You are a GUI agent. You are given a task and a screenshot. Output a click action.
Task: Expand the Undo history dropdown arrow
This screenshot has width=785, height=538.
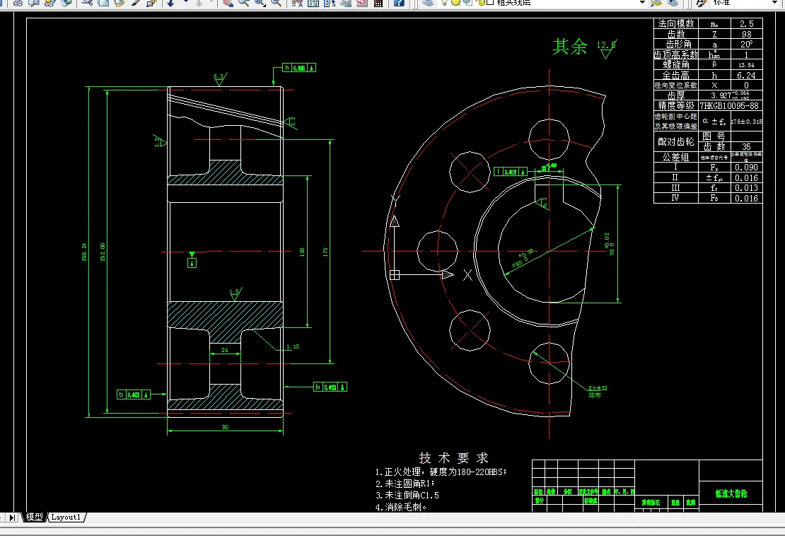click(186, 2)
